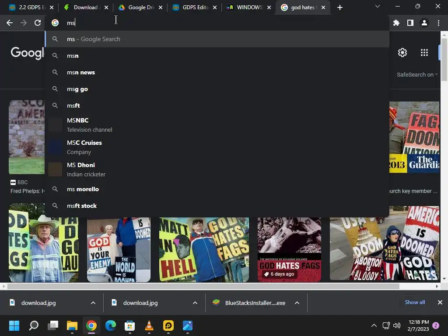Switch to the 2.2 GDPS tab
This screenshot has width=448, height=336.
coord(27,7)
